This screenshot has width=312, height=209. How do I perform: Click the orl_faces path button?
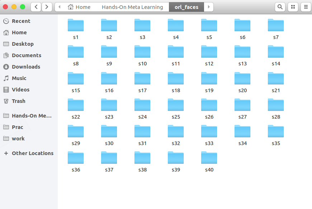[x=186, y=7]
